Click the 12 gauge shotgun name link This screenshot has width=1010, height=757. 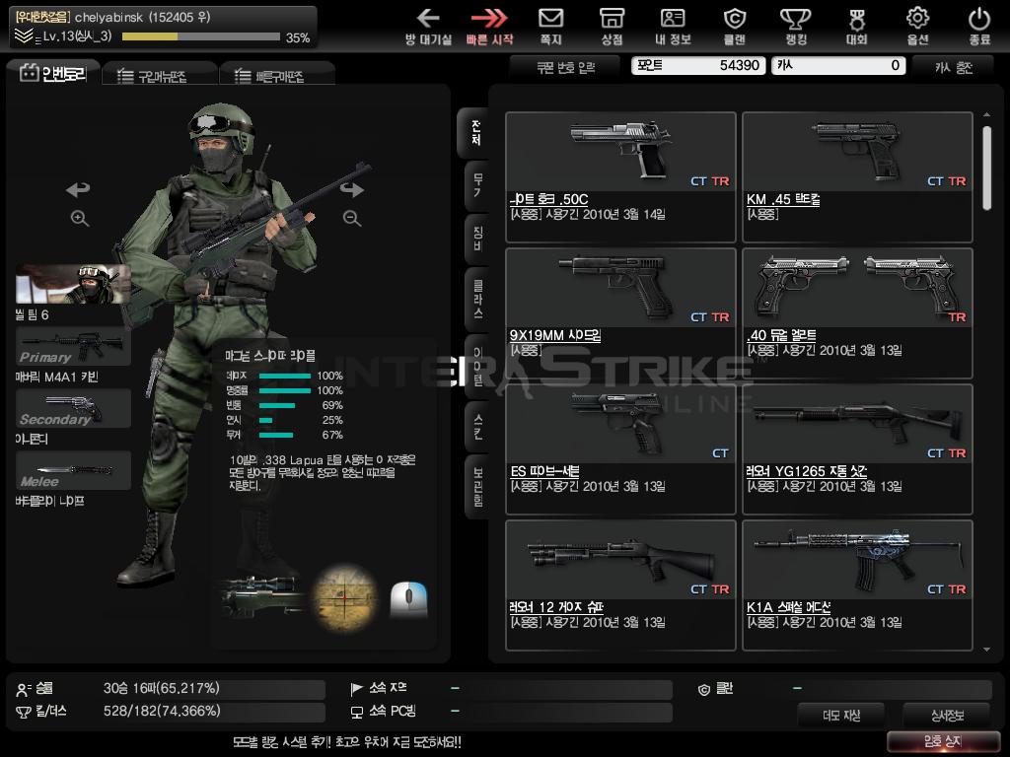click(556, 607)
